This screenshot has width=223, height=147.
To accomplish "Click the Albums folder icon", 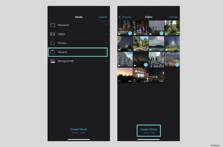I will pos(53,52).
